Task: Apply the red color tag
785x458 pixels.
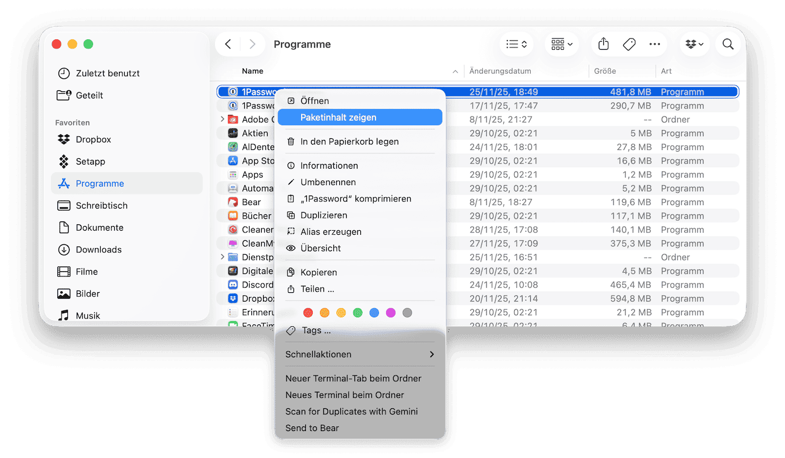Action: click(308, 313)
